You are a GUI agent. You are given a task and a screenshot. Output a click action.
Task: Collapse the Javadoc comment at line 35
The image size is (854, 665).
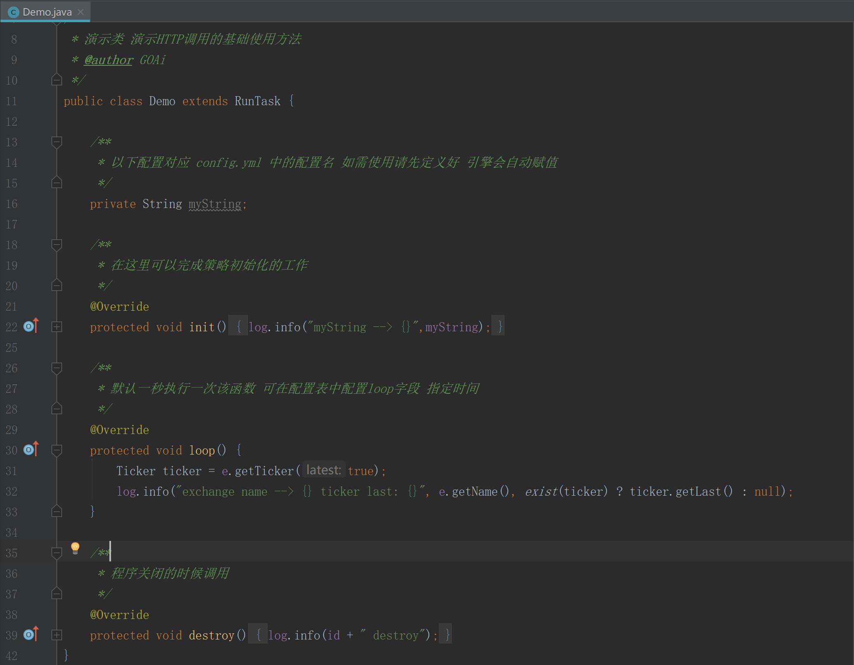point(57,553)
